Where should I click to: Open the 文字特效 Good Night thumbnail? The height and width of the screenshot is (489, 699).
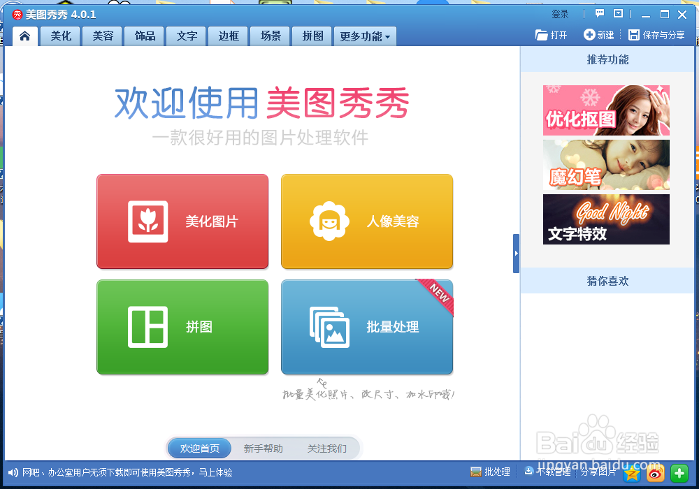tap(606, 219)
